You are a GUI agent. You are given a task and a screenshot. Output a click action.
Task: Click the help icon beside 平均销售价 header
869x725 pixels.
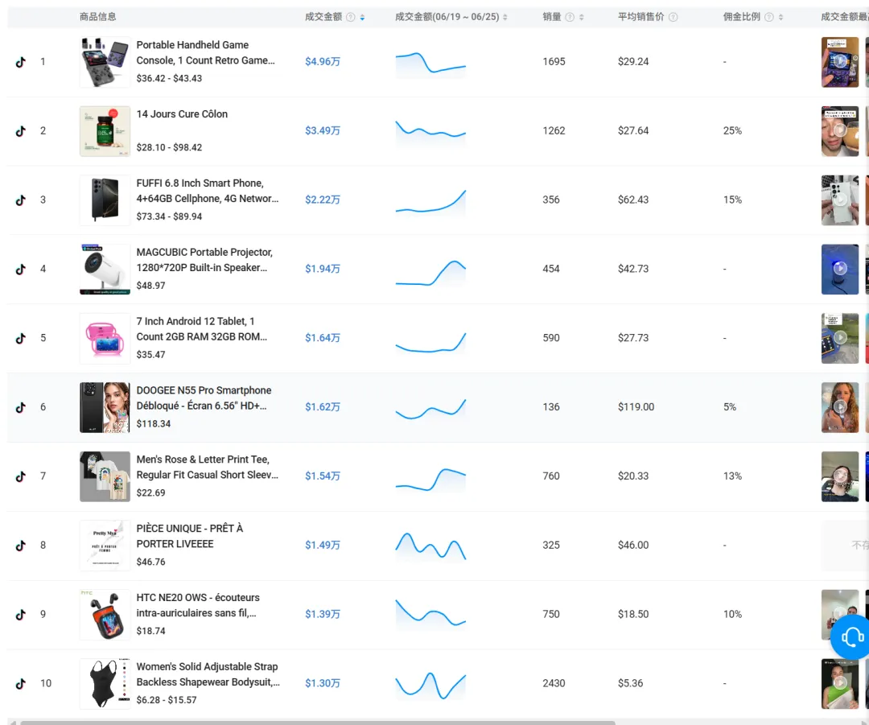[673, 17]
